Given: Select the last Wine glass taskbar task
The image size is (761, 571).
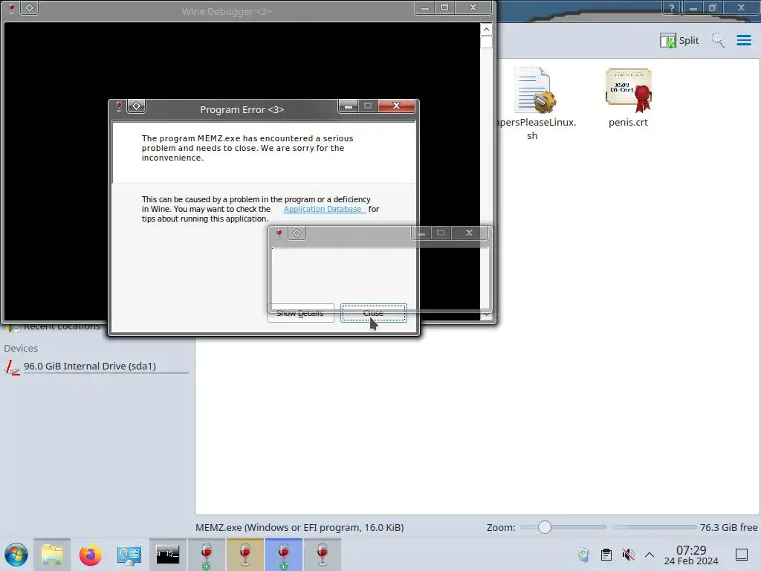Looking at the screenshot, I should (x=323, y=555).
